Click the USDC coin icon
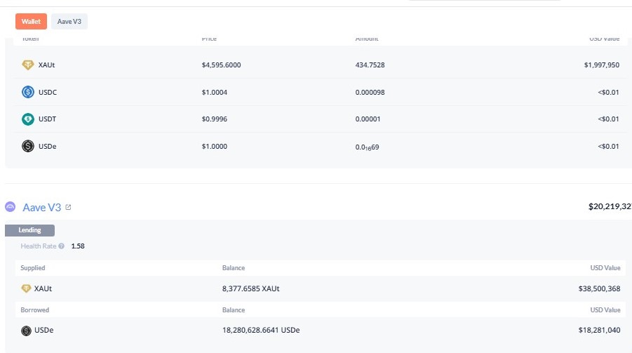The width and height of the screenshot is (632, 353). tap(28, 91)
